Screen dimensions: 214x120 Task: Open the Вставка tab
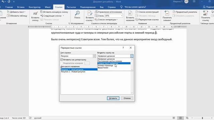point(21,7)
